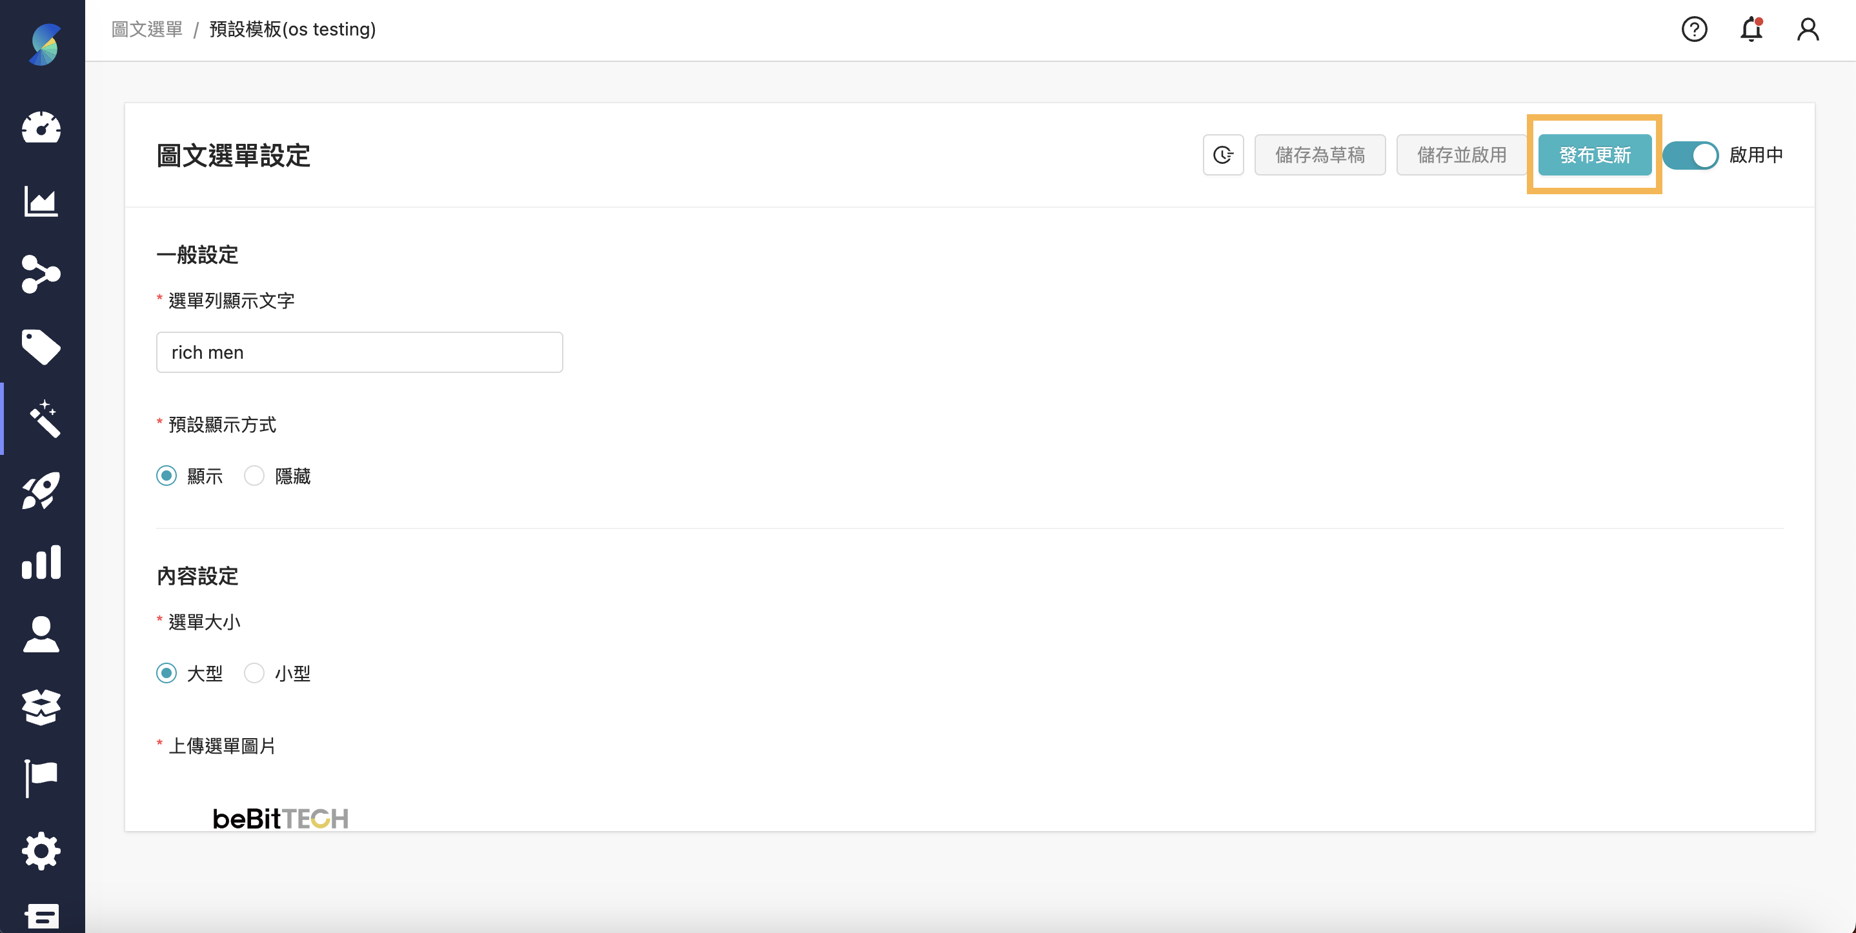
Task: Select the analytics chart icon in sidebar
Action: pyautogui.click(x=41, y=203)
